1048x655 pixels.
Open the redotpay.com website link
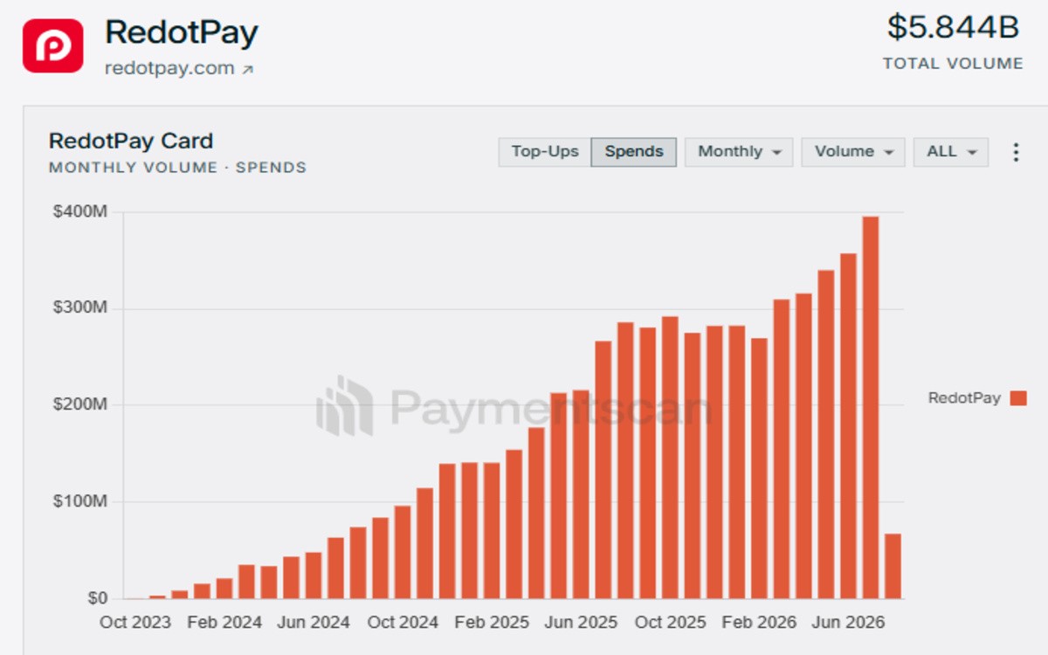169,69
